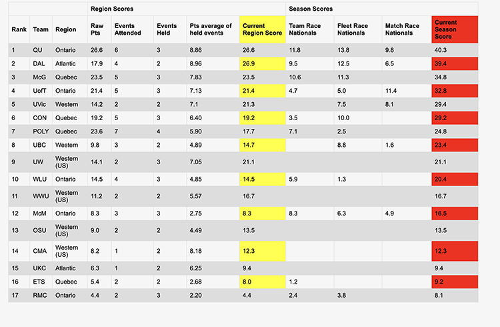The height and width of the screenshot is (327, 500).
Task: Click RMC in the last table row
Action: pyautogui.click(x=41, y=296)
